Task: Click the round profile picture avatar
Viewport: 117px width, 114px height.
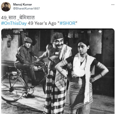Action: pos(6,7)
